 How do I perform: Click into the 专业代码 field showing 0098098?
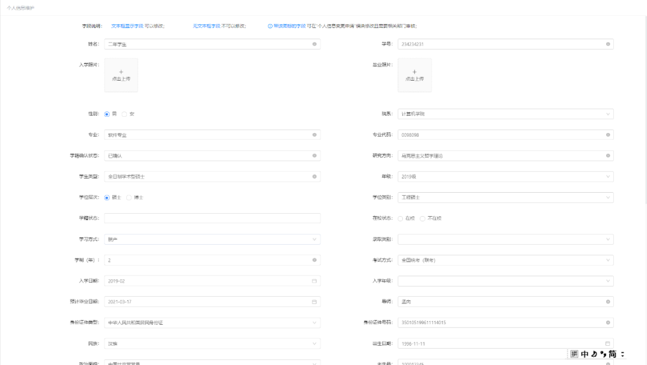pos(506,135)
